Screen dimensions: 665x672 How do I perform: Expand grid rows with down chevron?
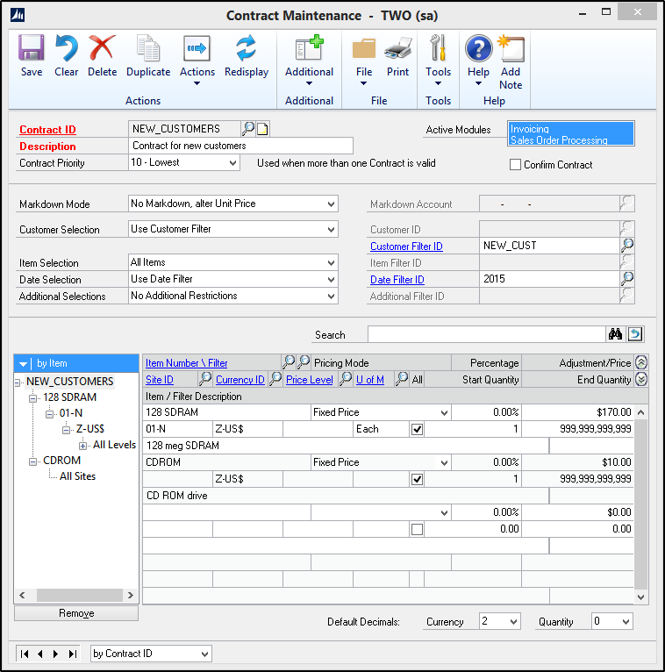click(641, 379)
